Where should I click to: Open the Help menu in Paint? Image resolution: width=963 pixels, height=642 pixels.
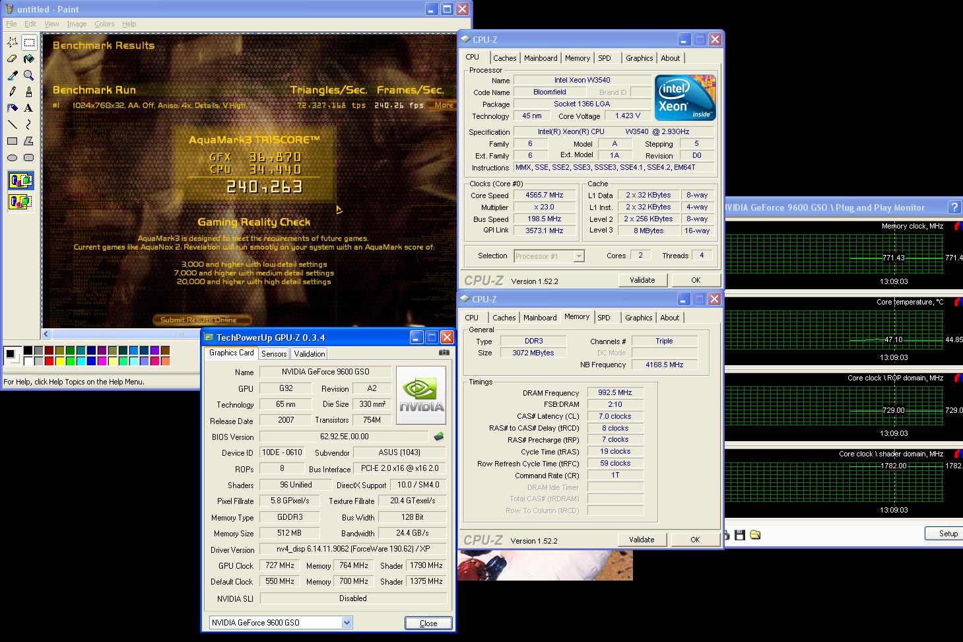pos(129,24)
